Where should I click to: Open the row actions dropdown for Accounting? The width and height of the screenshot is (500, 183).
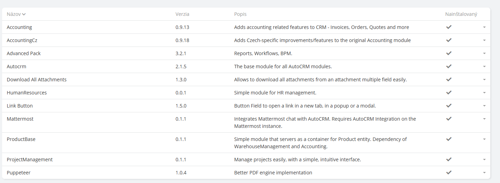(x=484, y=27)
